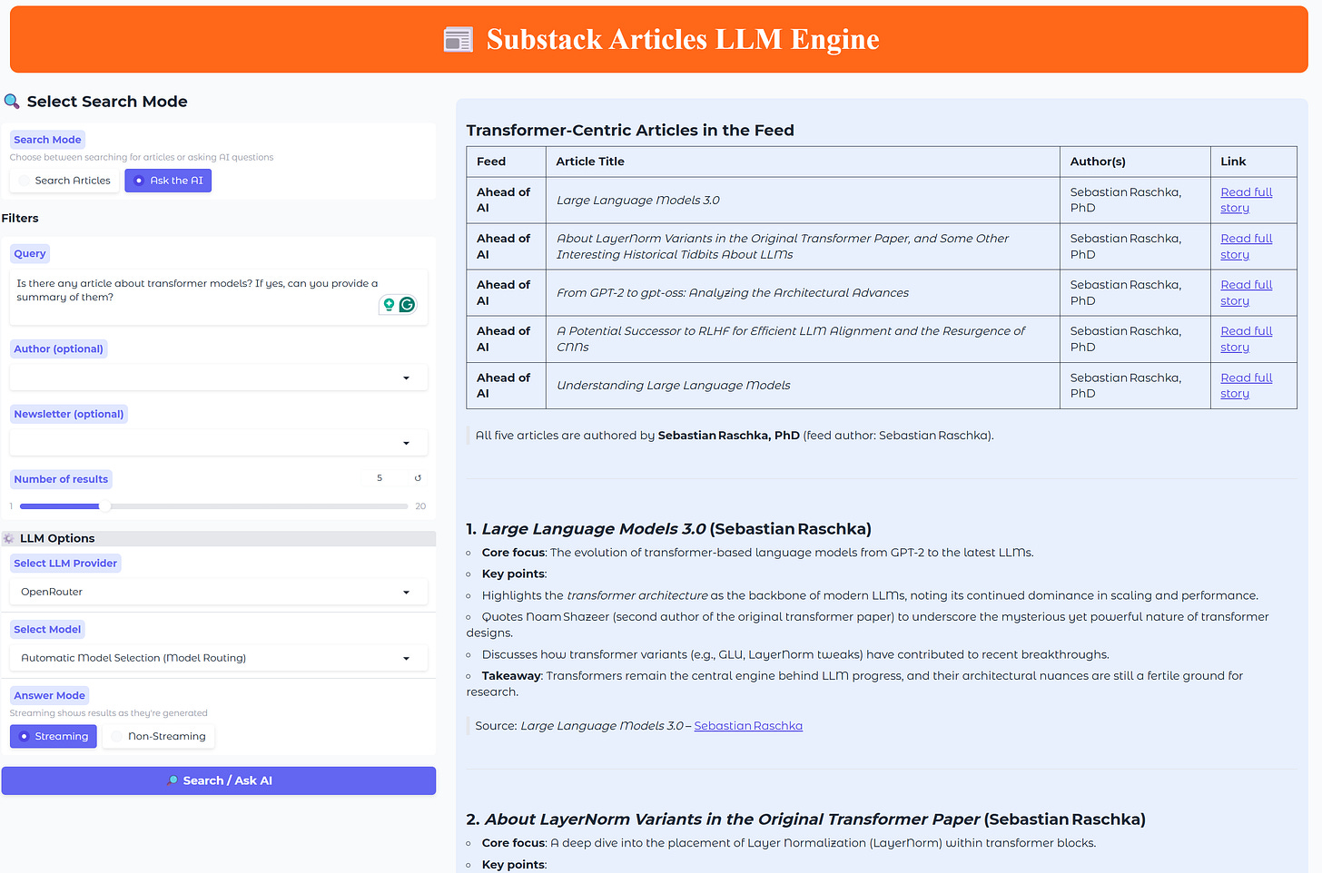Open the Newsletter (optional) dropdown
The image size is (1322, 873).
coord(218,443)
